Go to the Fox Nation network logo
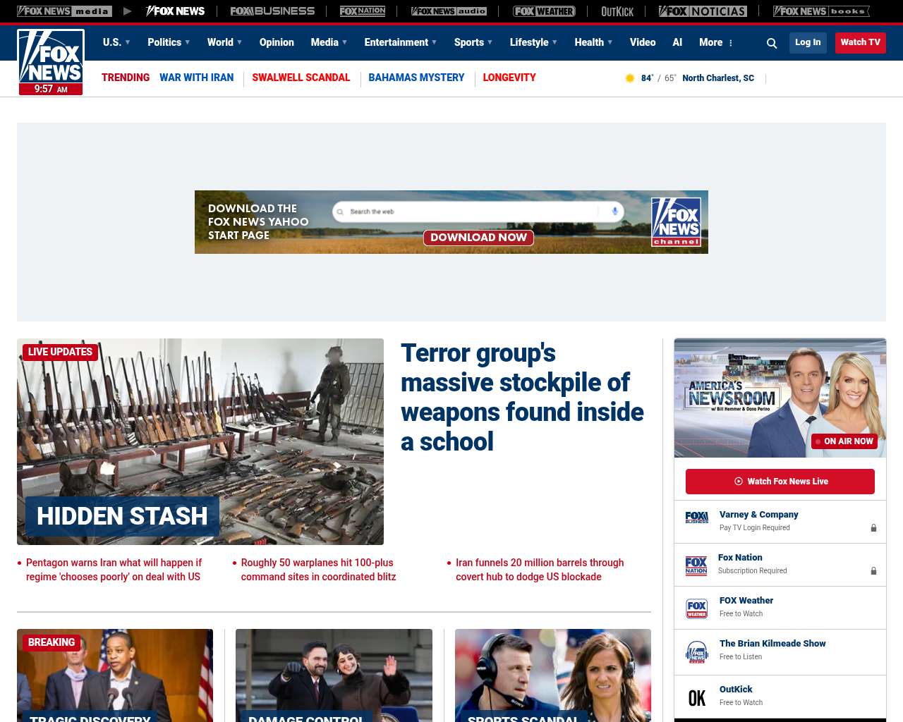This screenshot has width=903, height=722. tap(363, 11)
